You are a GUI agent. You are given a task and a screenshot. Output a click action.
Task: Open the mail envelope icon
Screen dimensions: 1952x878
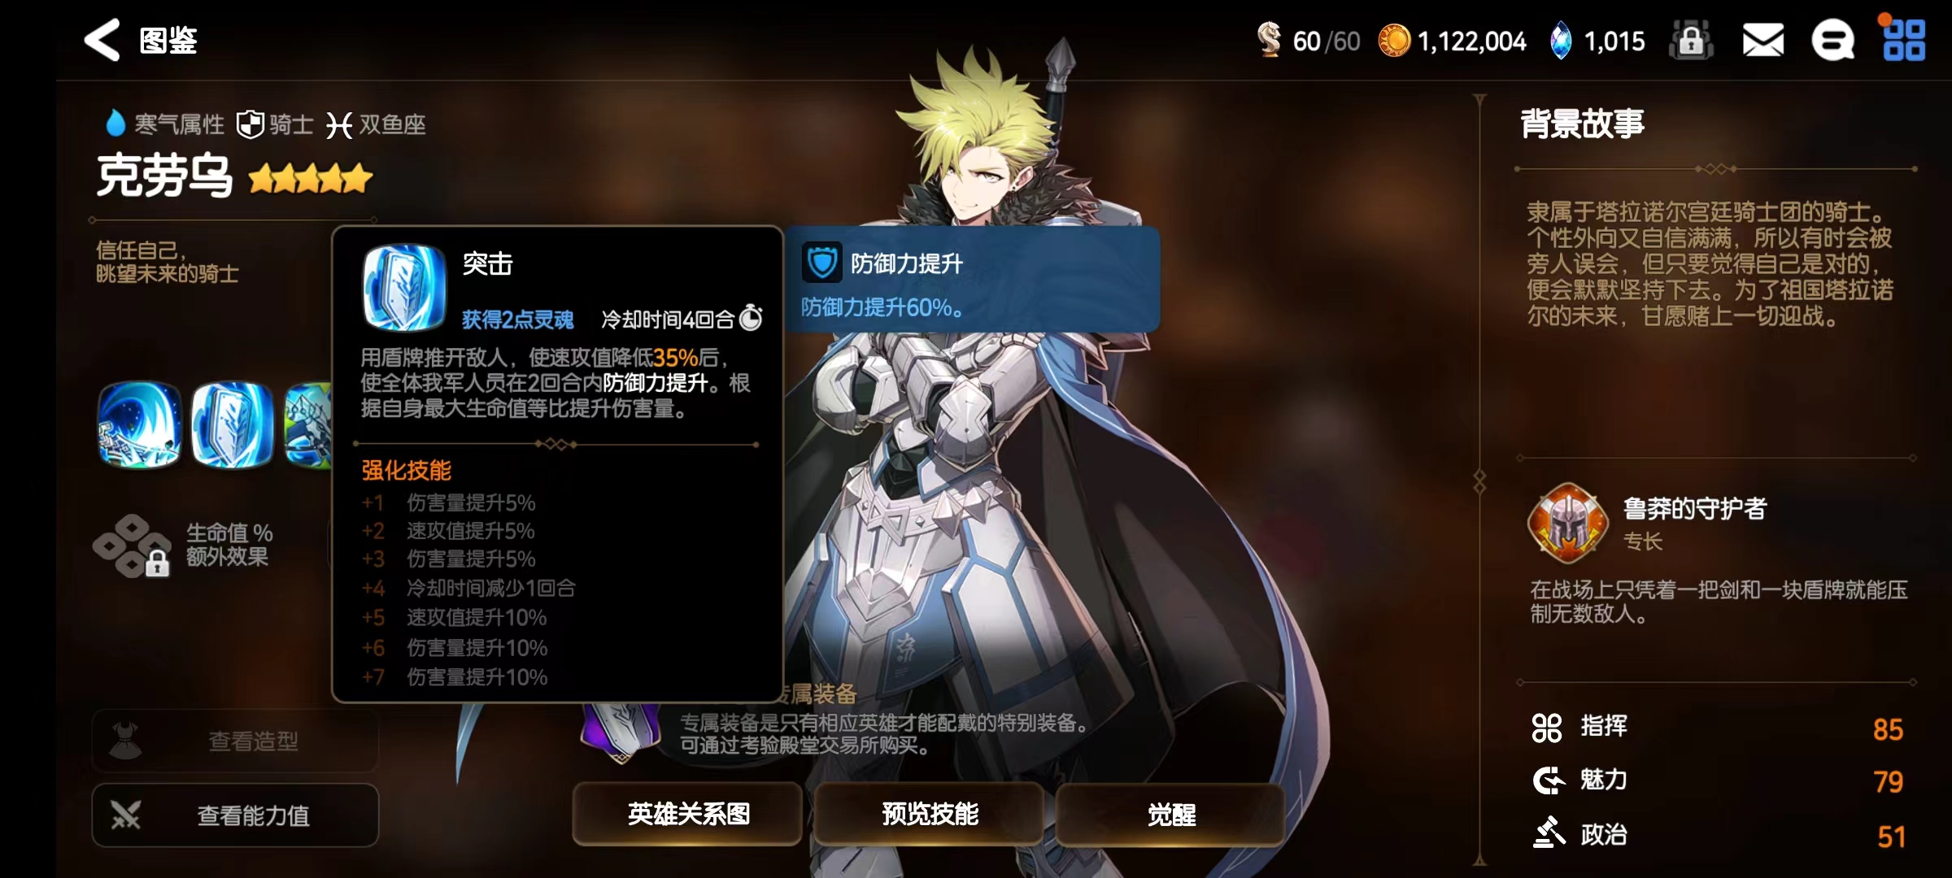click(1762, 40)
